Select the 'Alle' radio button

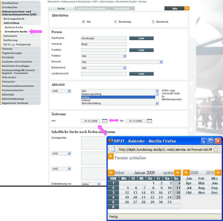(84, 22)
